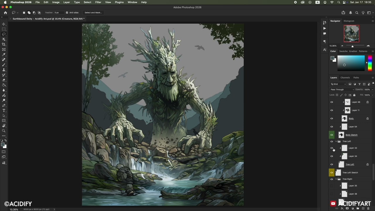Open the Fill value dropdown arrow
This screenshot has height=211, width=375.
[x=372, y=95]
